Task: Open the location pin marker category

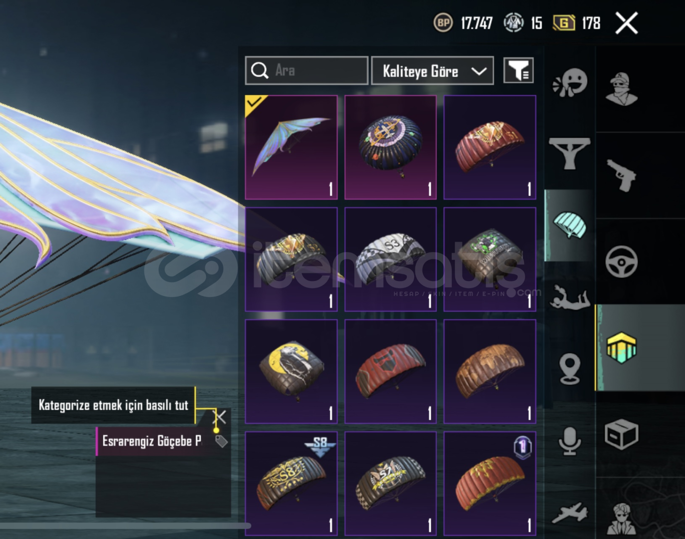Action: 570,369
